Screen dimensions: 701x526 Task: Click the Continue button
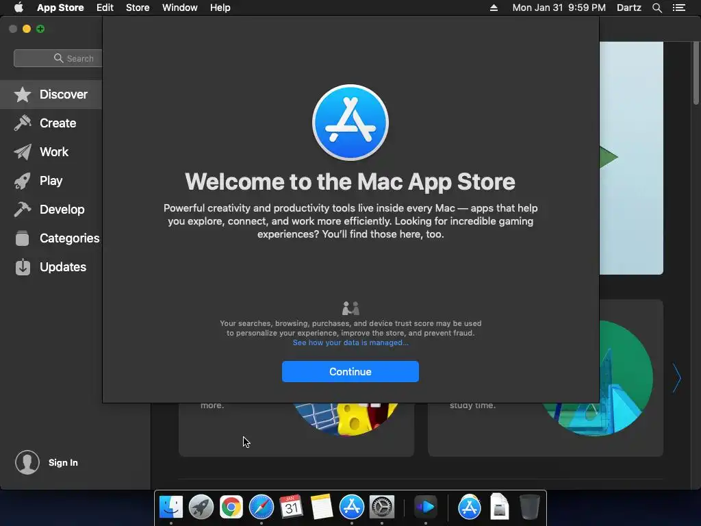point(350,372)
